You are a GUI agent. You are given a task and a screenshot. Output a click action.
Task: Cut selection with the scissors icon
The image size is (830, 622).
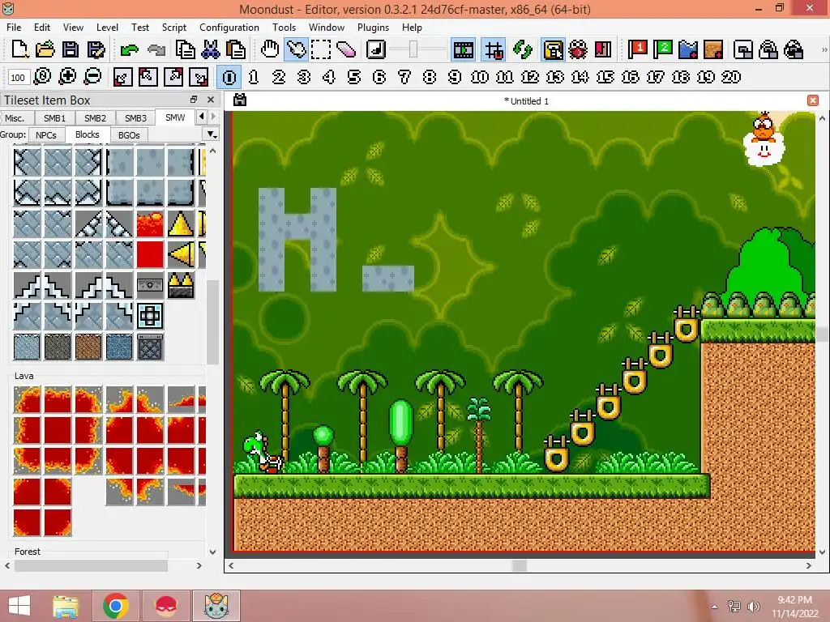210,49
